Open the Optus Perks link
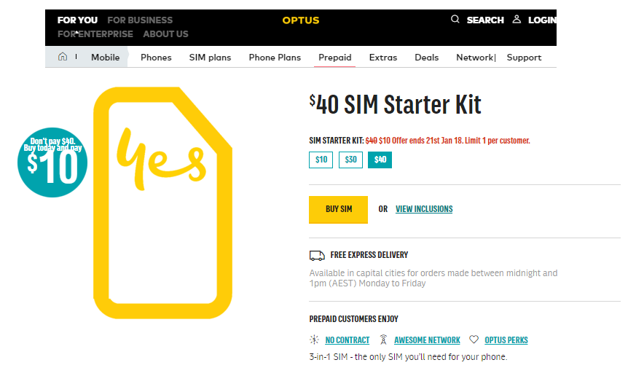636x384 pixels. click(x=506, y=340)
